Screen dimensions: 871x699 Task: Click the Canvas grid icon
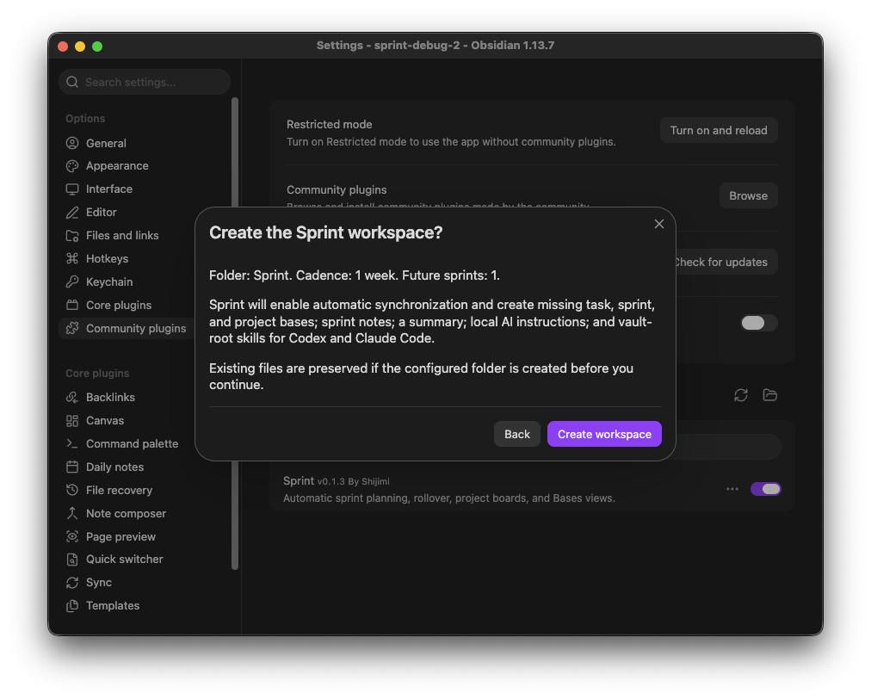pyautogui.click(x=72, y=421)
